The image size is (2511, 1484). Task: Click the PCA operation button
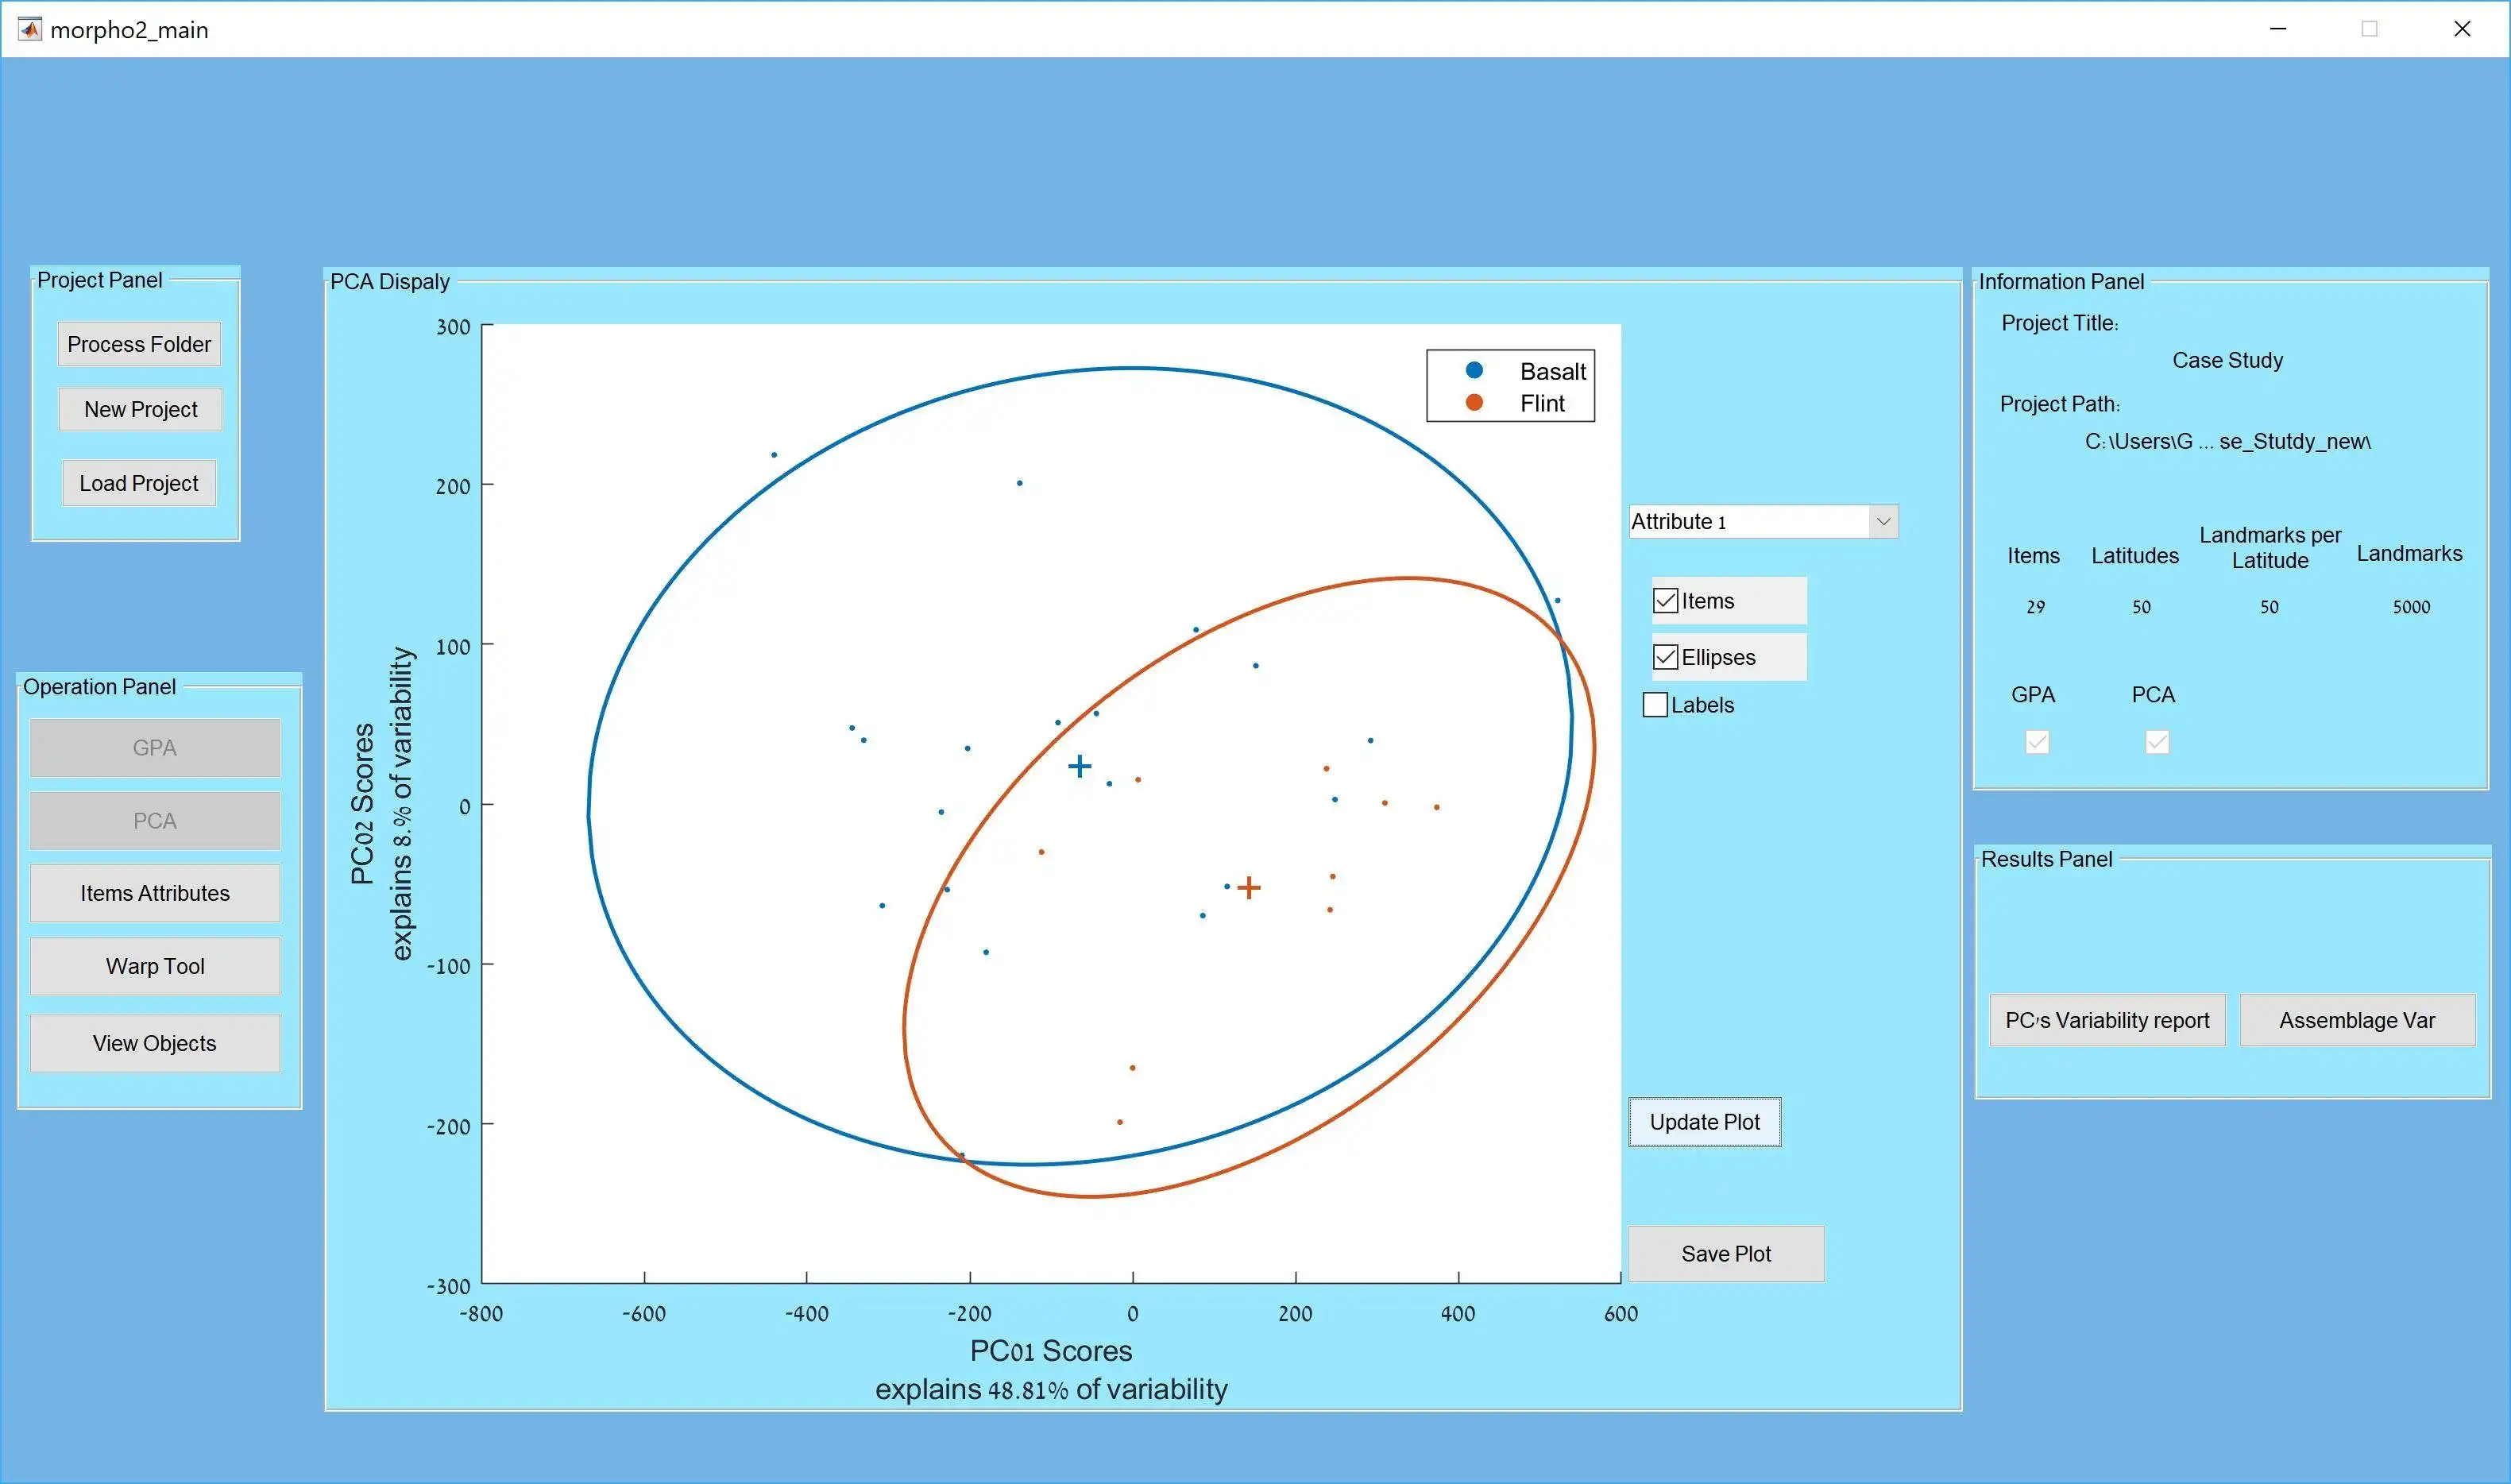click(x=157, y=821)
